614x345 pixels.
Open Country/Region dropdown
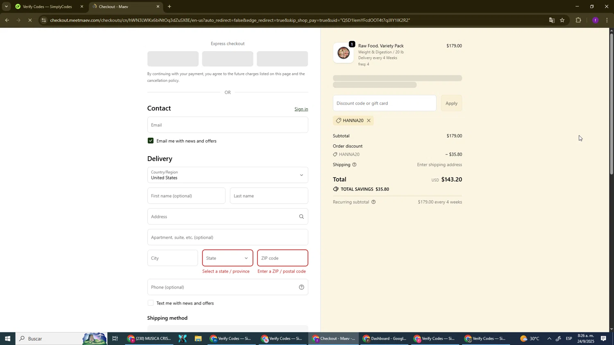228,175
